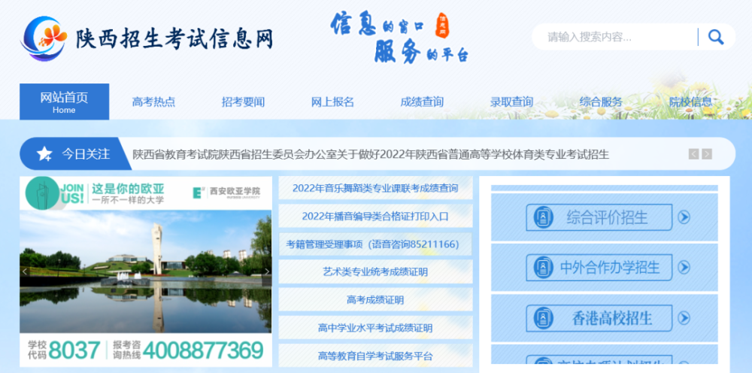This screenshot has width=752, height=373.
Task: Open 2022年音乐舞蹈类专业课联考成绩查询 link
Action: click(x=375, y=188)
